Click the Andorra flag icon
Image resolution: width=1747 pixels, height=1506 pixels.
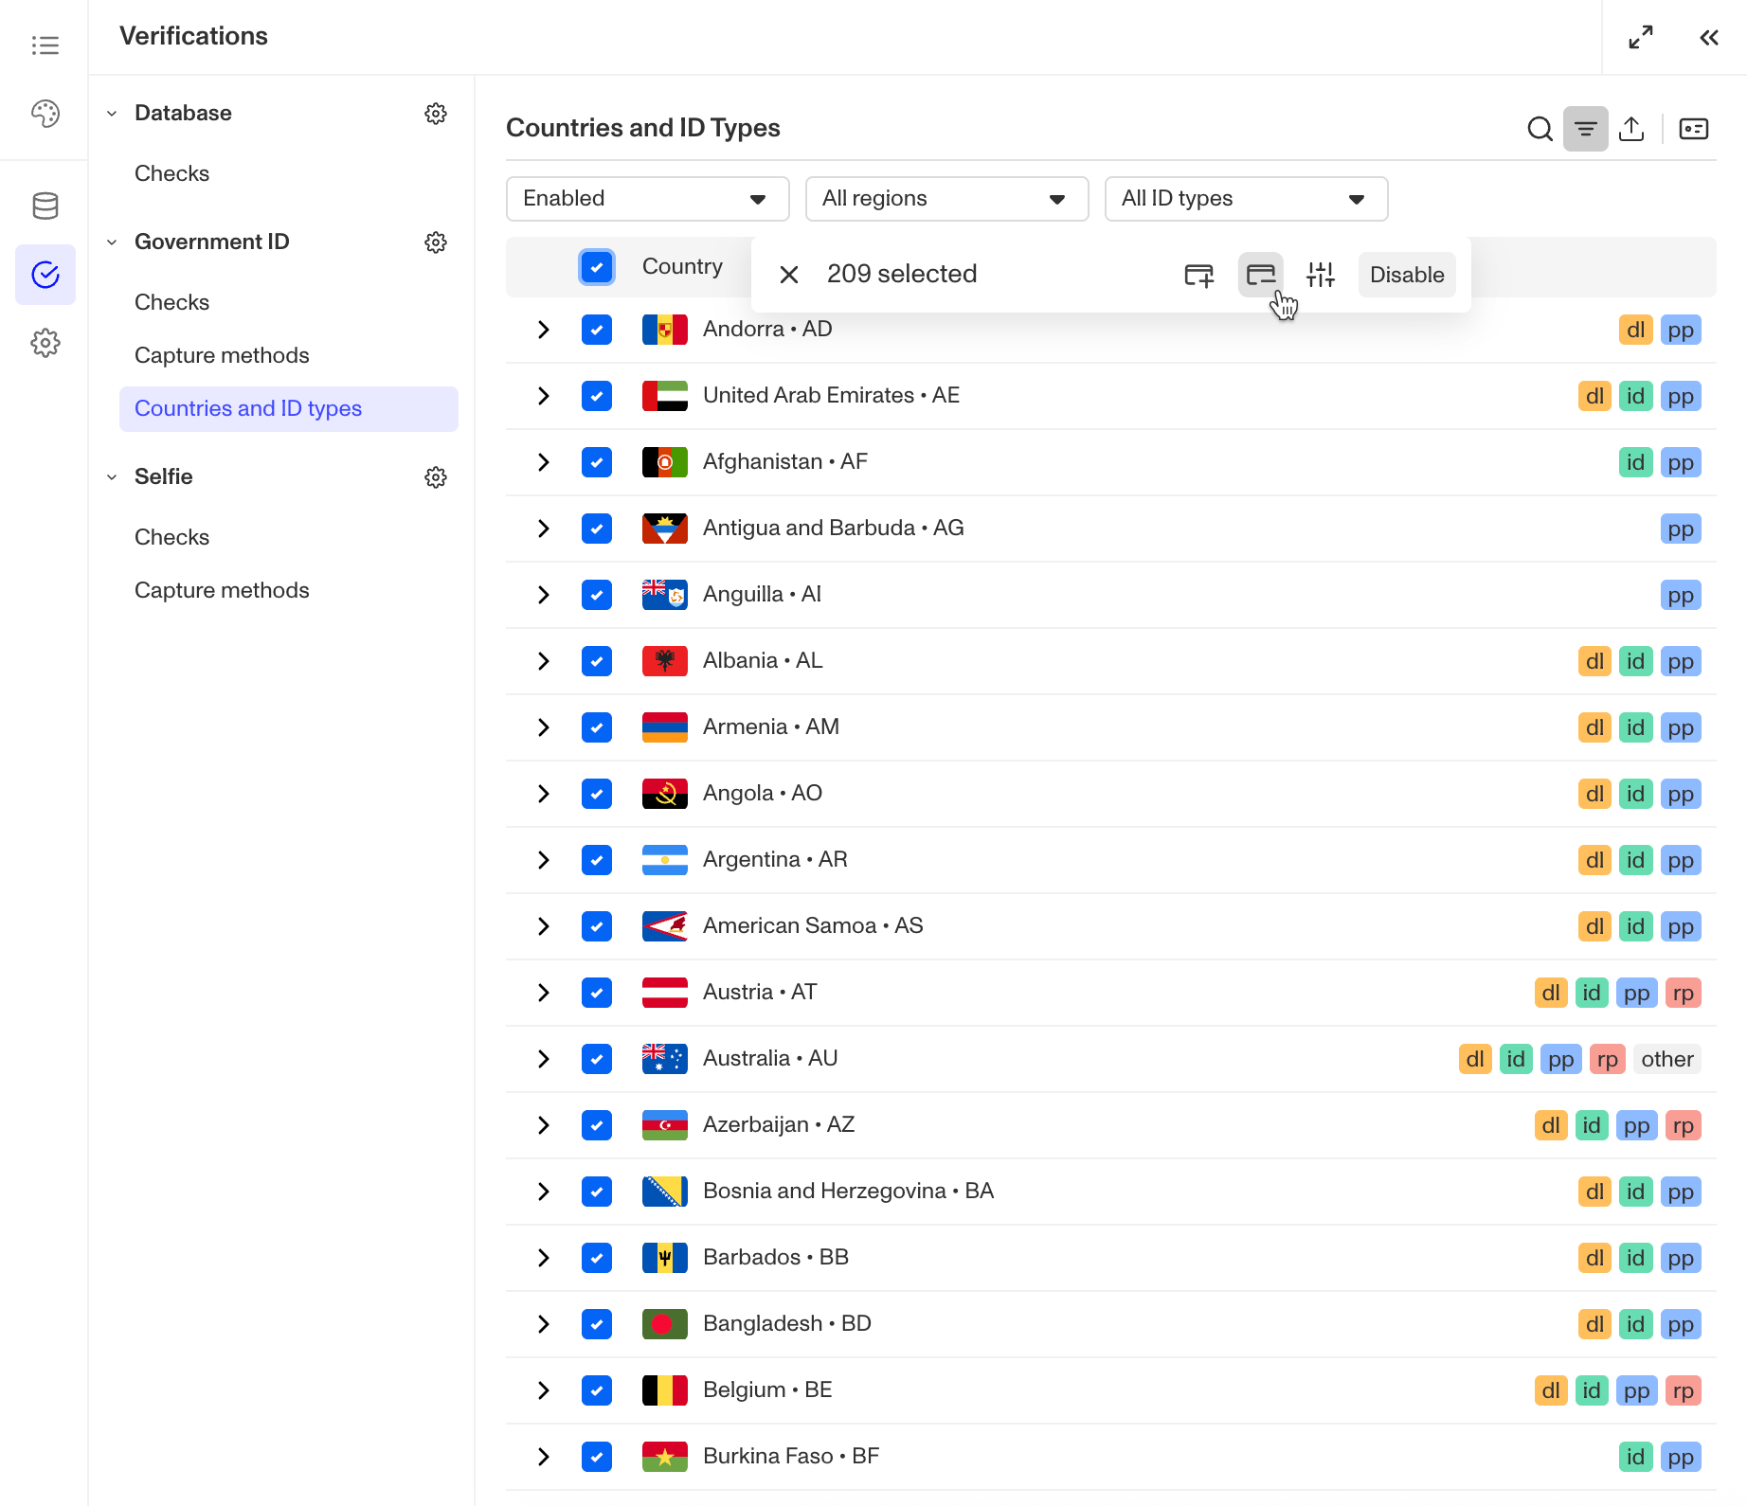click(x=665, y=330)
